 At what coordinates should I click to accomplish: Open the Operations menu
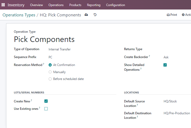[x=56, y=5]
